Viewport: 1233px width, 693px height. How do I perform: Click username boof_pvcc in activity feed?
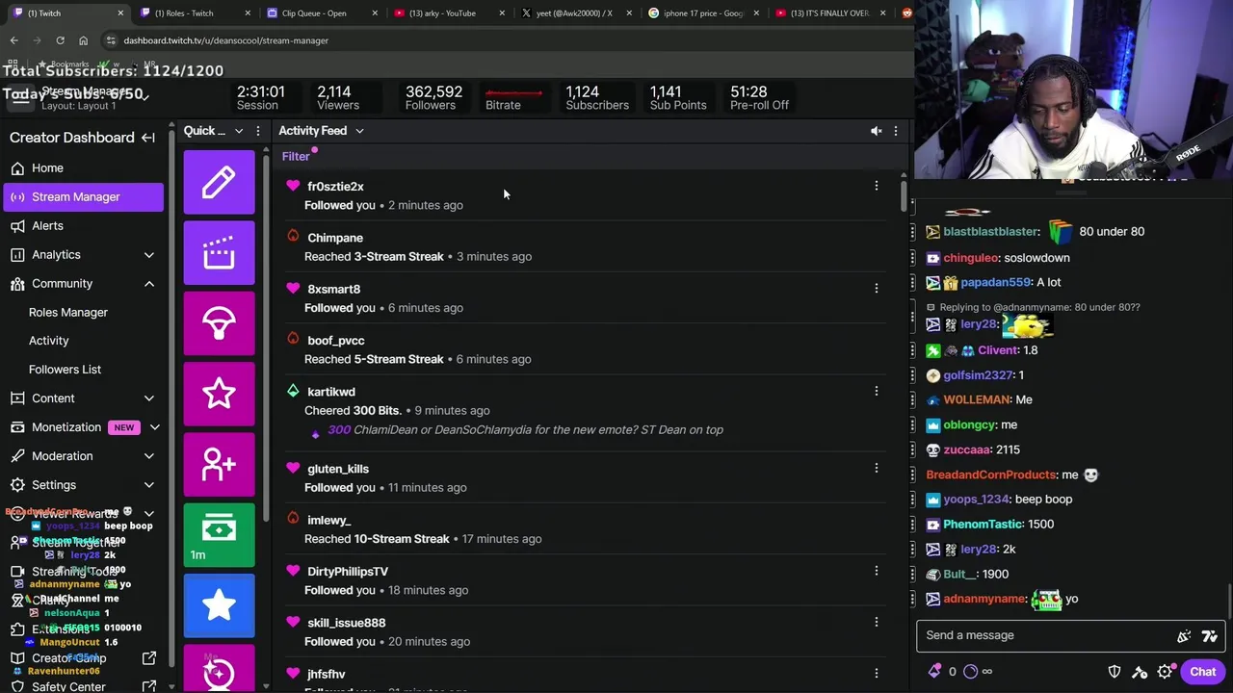click(336, 341)
